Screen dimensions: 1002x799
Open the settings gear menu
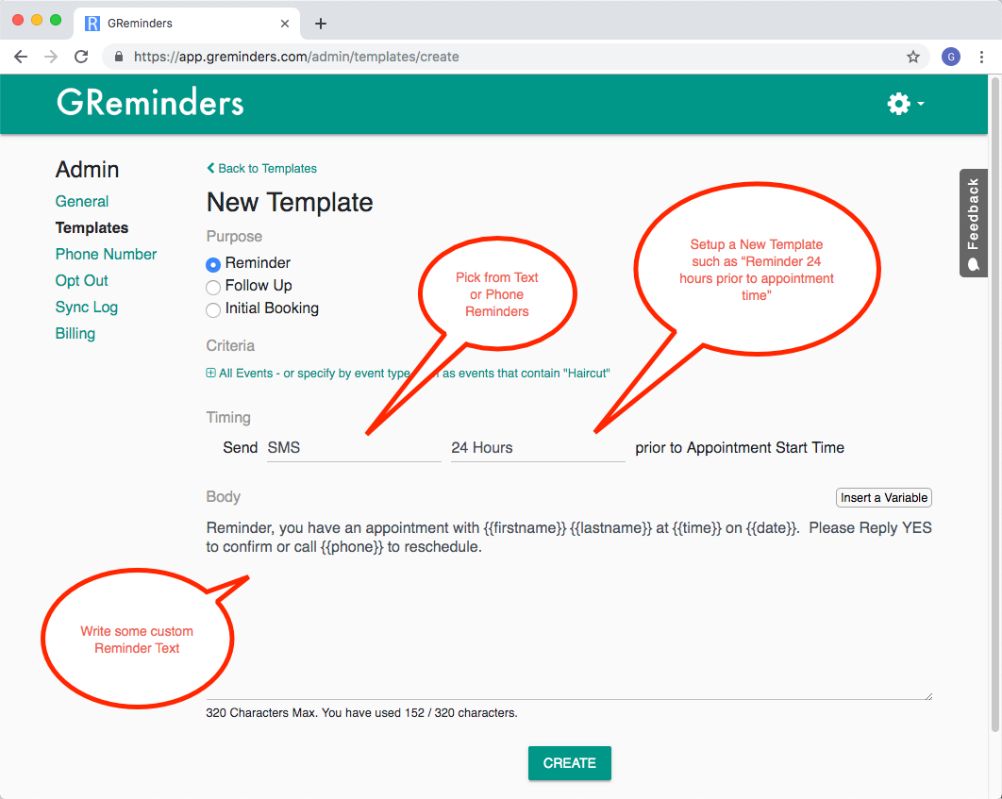905,104
